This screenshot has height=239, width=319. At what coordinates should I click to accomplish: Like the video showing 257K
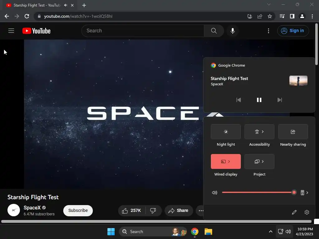[x=132, y=211]
